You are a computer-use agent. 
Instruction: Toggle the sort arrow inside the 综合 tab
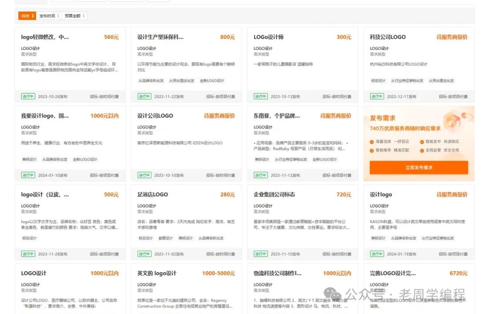33,16
